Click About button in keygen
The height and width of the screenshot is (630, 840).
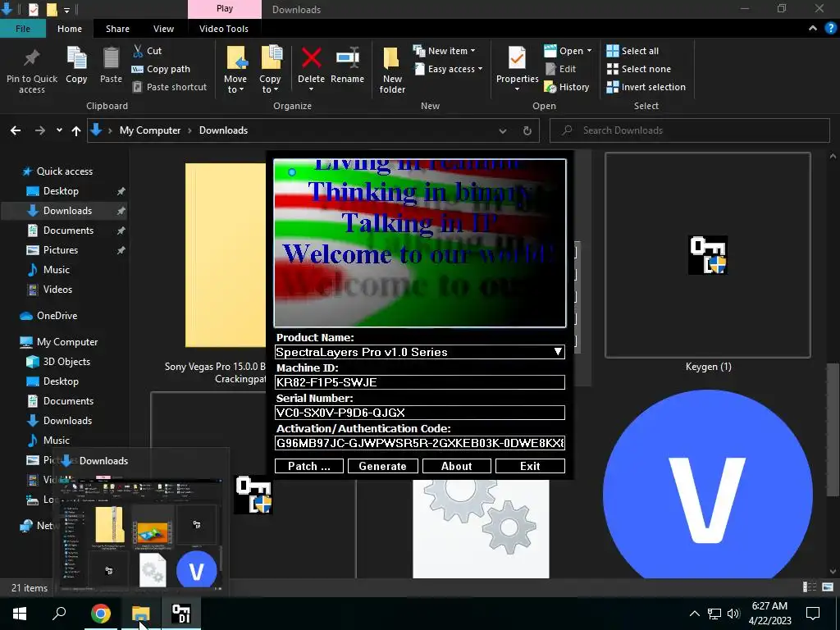click(x=456, y=466)
